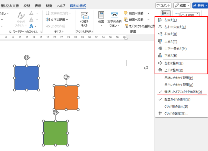Screen dimensions: 208x151
Task: Click the 文字列の折り返し wrap text icon
Action: [x=114, y=15]
